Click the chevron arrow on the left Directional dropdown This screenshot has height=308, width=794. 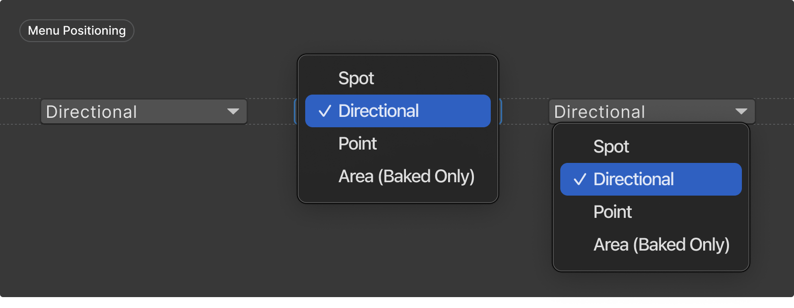pyautogui.click(x=234, y=112)
